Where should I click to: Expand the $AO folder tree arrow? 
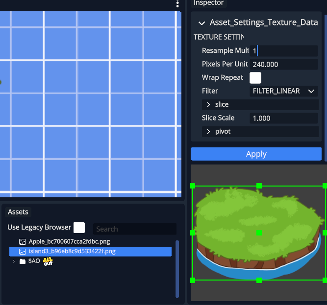click(x=14, y=261)
